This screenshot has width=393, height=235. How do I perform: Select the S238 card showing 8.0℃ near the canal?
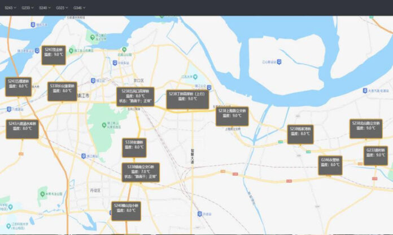pos(300,134)
